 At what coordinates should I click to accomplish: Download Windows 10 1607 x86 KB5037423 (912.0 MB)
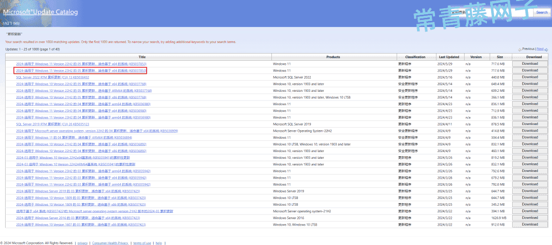[x=530, y=224]
